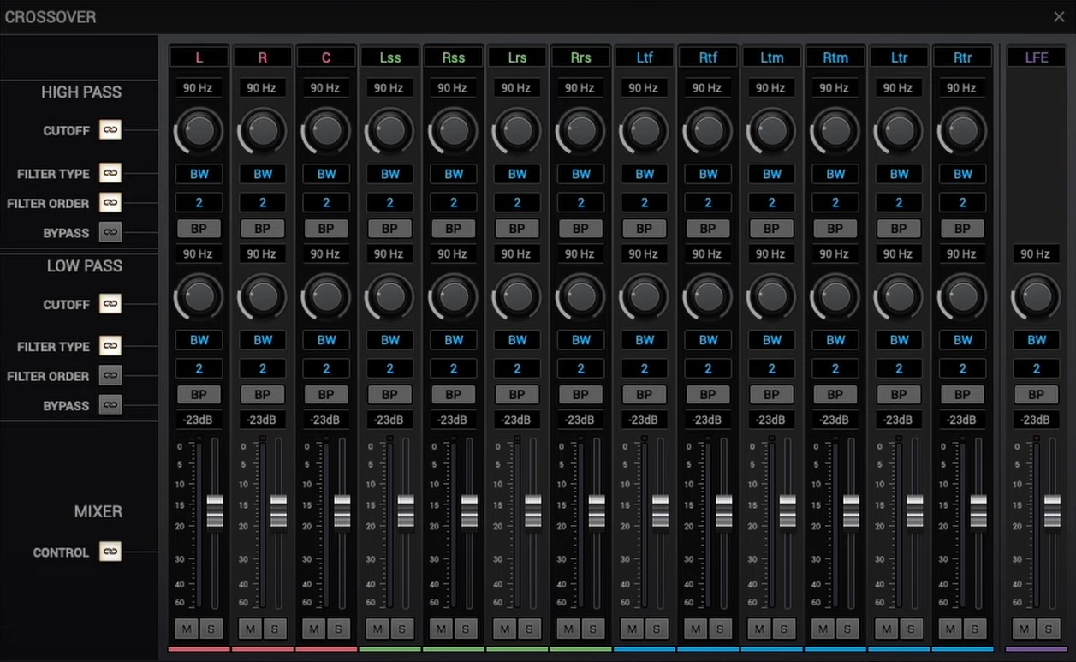This screenshot has height=662, width=1076.
Task: Click L channel high pass 90 Hz field
Action: click(199, 88)
